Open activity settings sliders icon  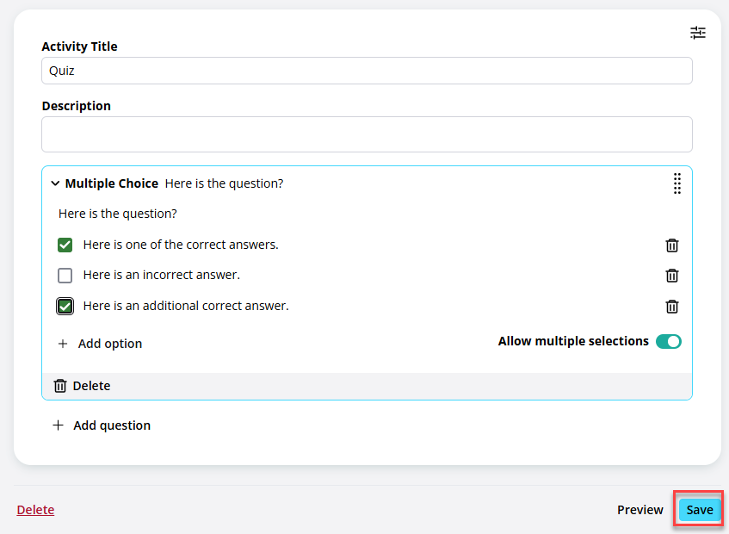coord(697,33)
